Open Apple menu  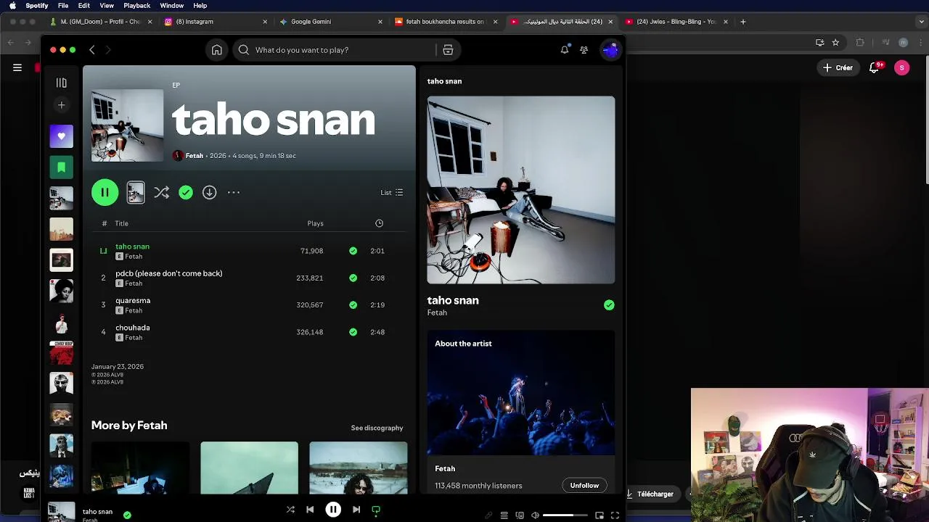click(12, 6)
